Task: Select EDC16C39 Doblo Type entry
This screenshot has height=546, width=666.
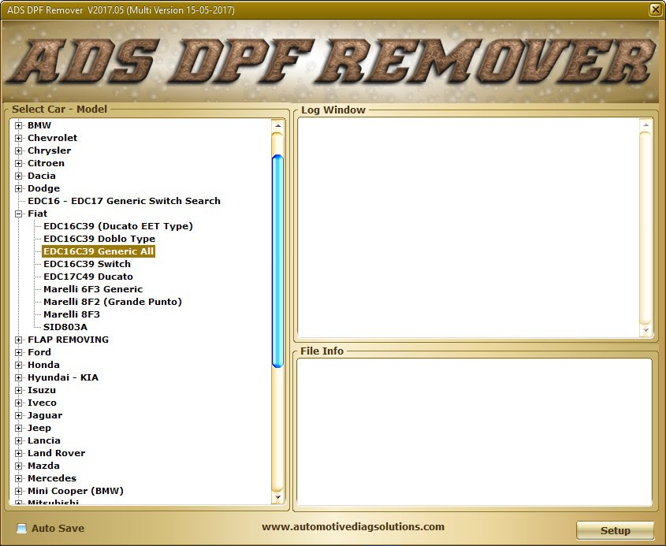Action: [x=99, y=239]
